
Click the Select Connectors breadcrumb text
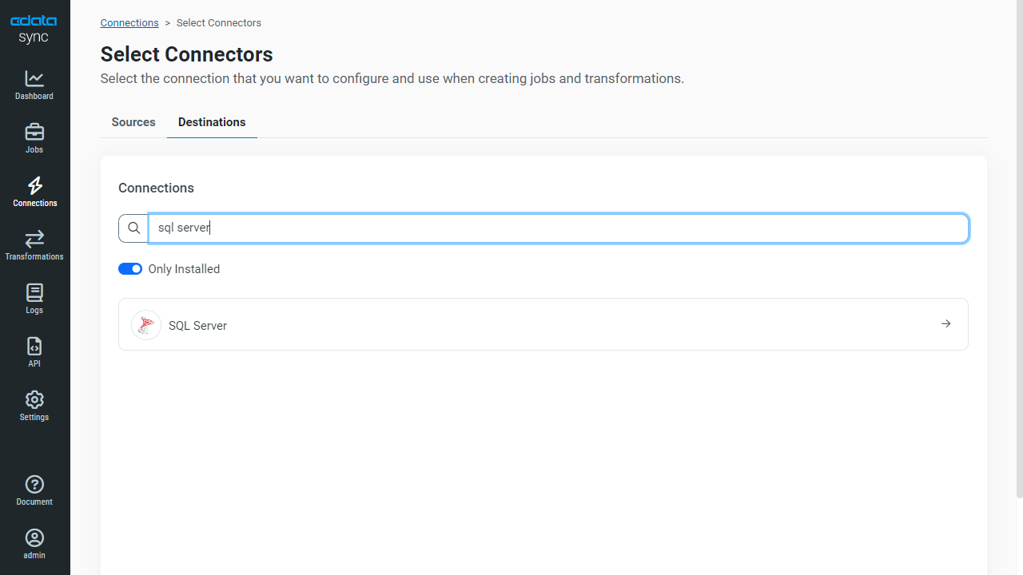219,23
